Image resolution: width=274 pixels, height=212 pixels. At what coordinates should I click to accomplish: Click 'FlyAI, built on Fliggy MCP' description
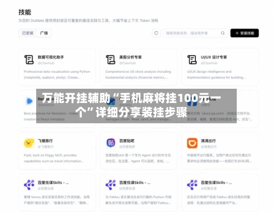point(54,158)
